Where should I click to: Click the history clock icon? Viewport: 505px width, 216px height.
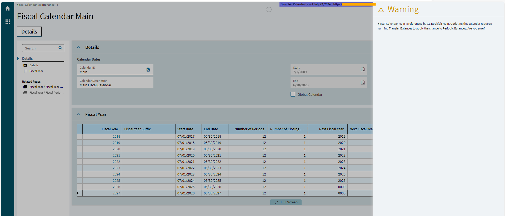[269, 9]
